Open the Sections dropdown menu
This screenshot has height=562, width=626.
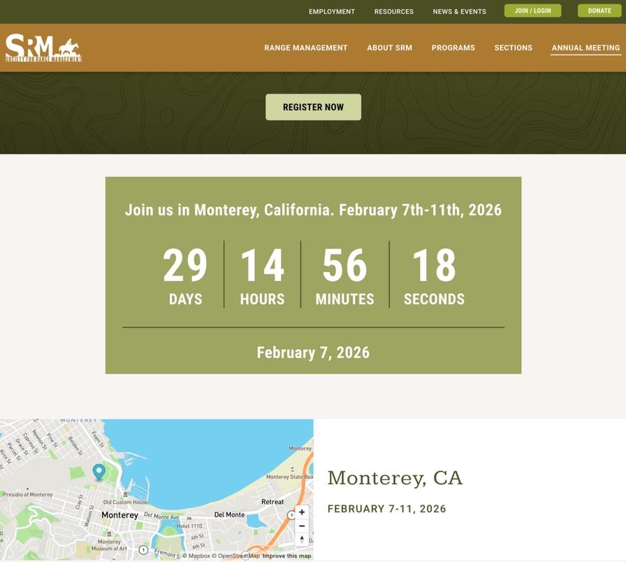[513, 48]
